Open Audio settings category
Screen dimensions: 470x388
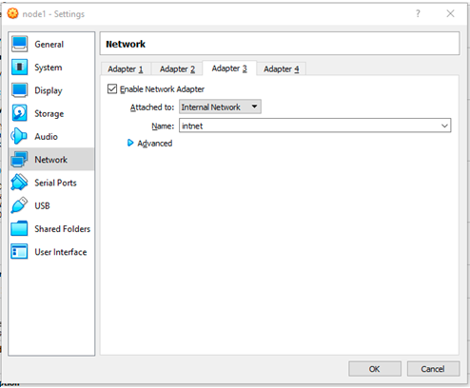pos(51,137)
